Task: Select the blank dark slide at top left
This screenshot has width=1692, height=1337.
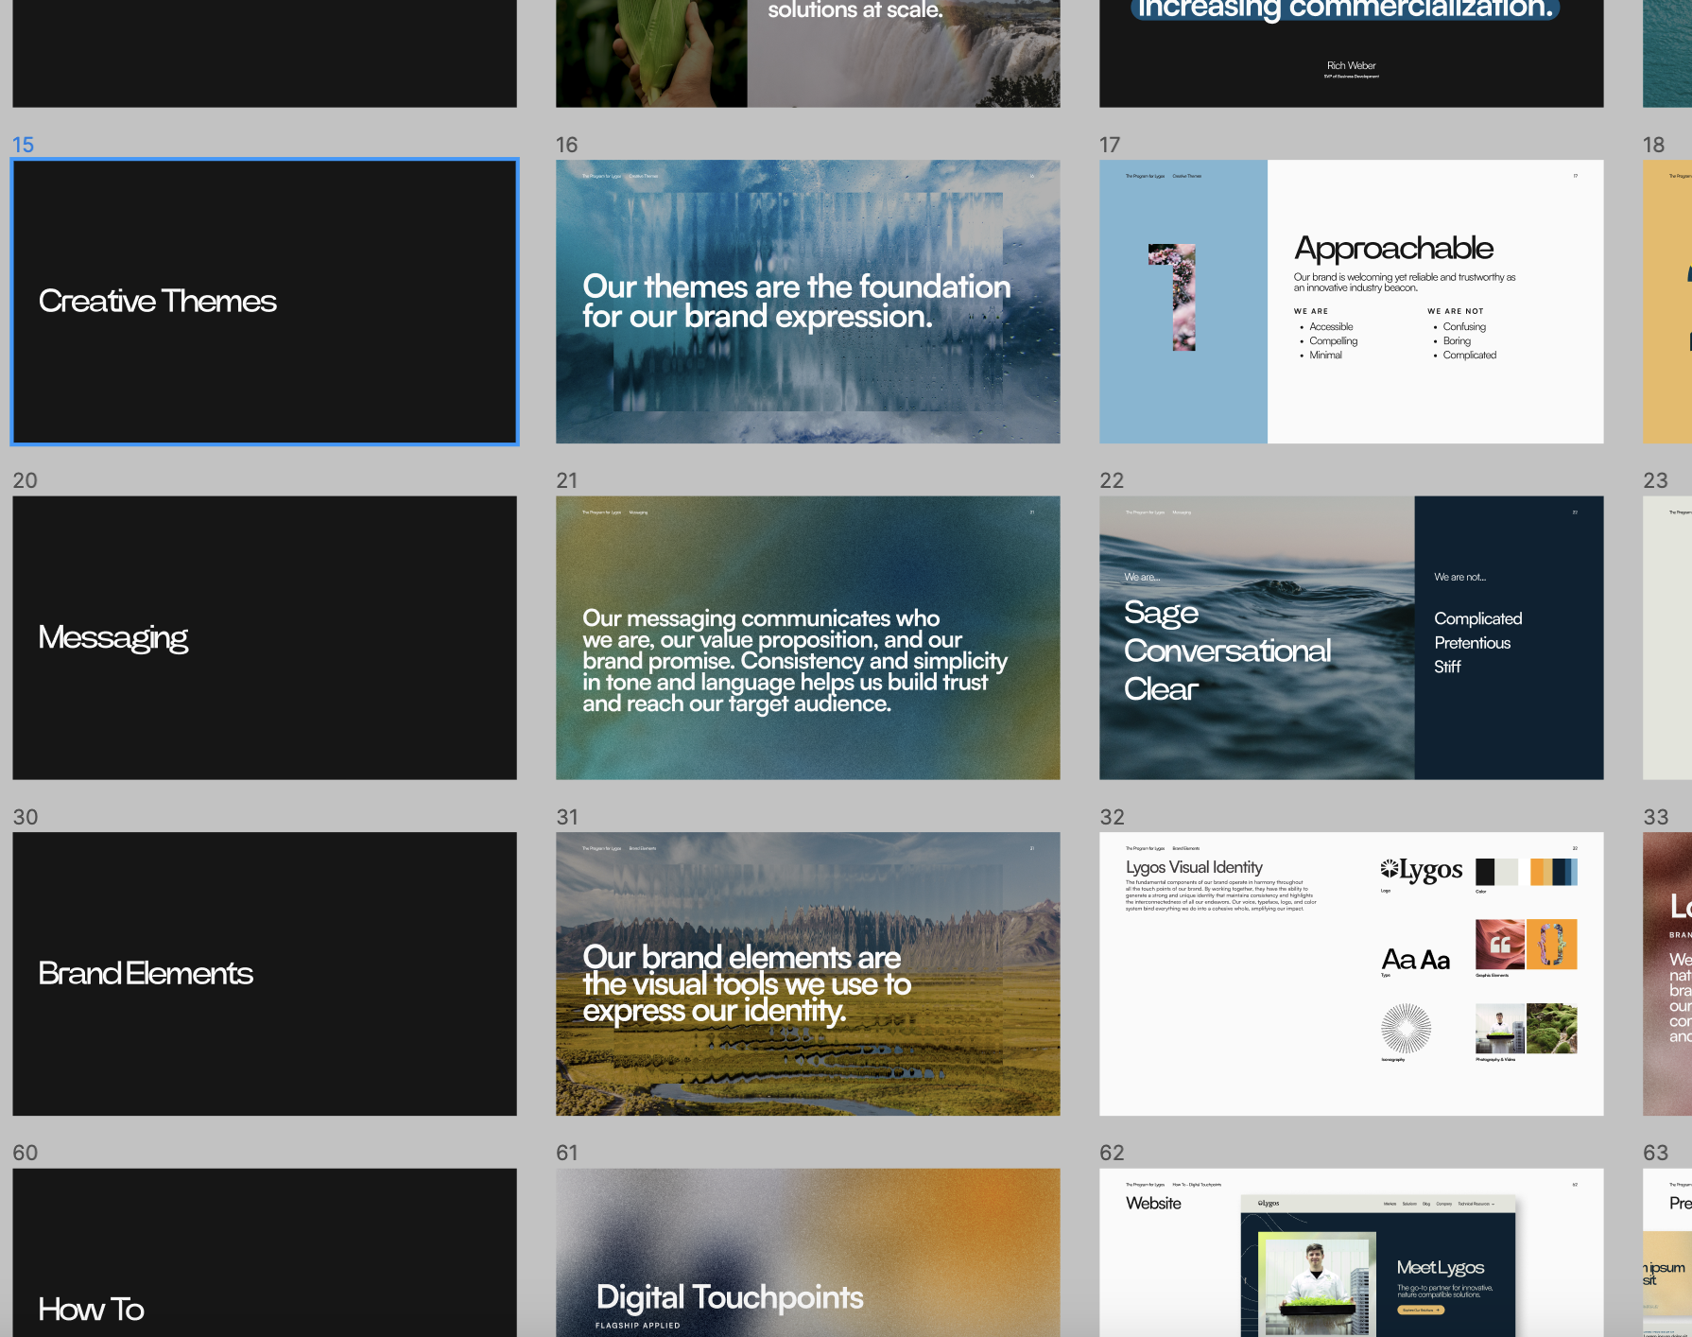Action: pos(265,53)
